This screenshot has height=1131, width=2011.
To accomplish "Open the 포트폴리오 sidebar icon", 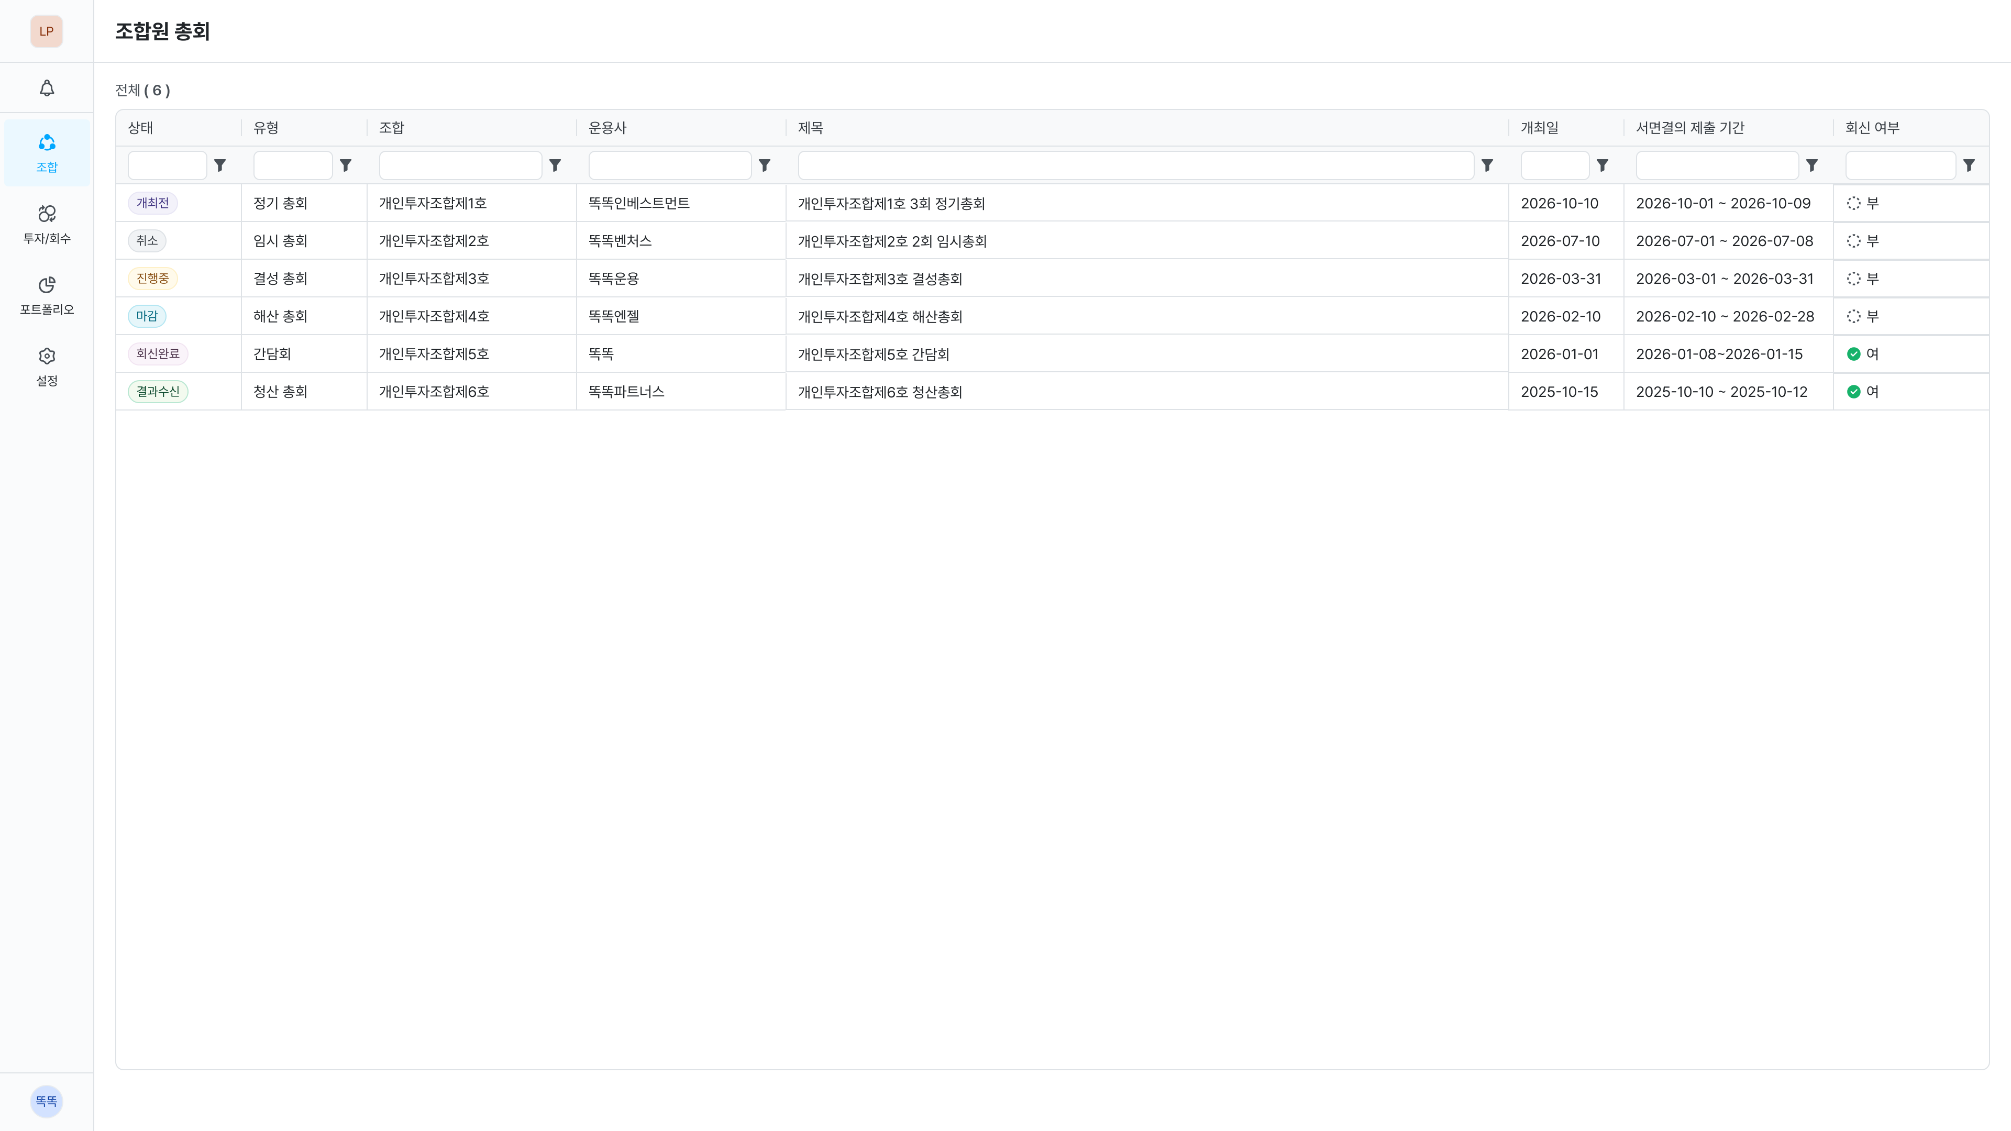I will tap(47, 294).
